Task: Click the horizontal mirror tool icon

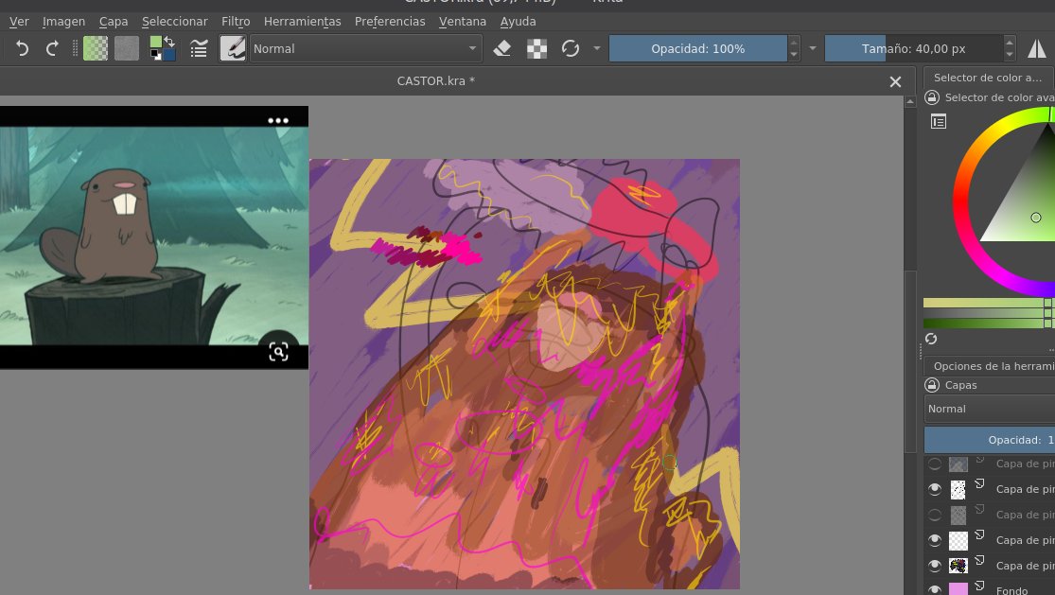Action: pyautogui.click(x=1037, y=48)
